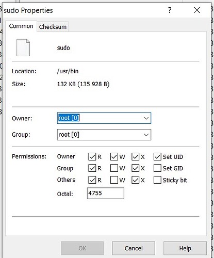Toggle Owner execute (X) permission checkbox
This screenshot has height=258, width=214.
pos(136,157)
